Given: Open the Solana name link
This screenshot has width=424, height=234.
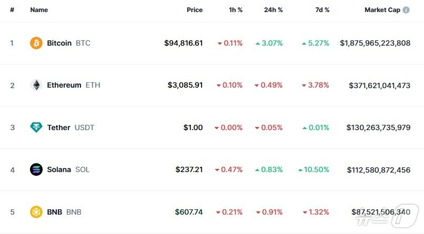Looking at the screenshot, I should point(59,169).
